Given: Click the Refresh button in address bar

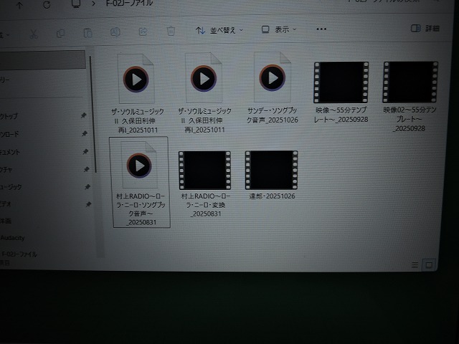Looking at the screenshot, I should click(x=47, y=5).
